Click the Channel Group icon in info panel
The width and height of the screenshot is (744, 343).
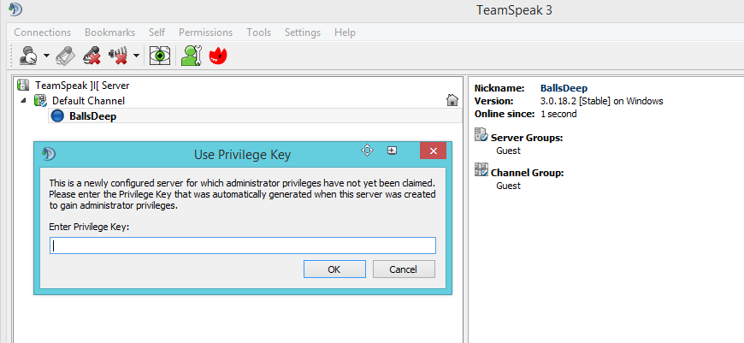(481, 170)
